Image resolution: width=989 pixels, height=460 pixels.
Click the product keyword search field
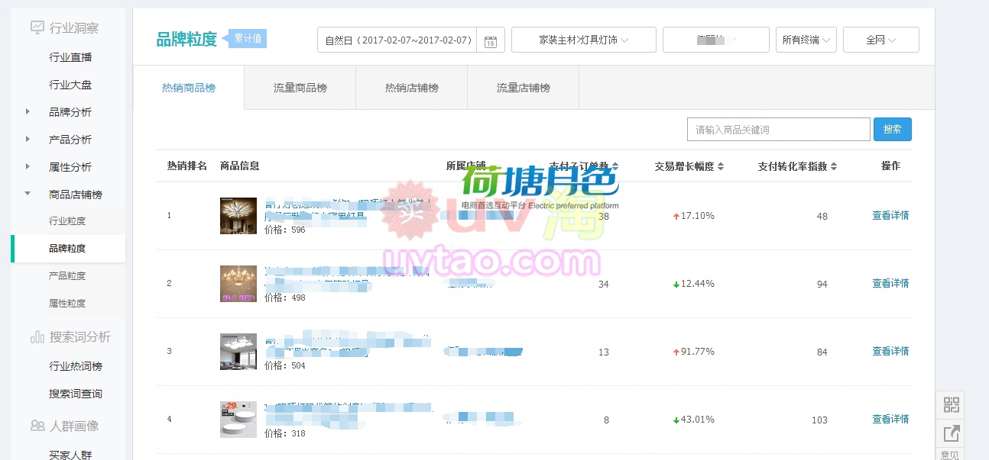(x=778, y=130)
